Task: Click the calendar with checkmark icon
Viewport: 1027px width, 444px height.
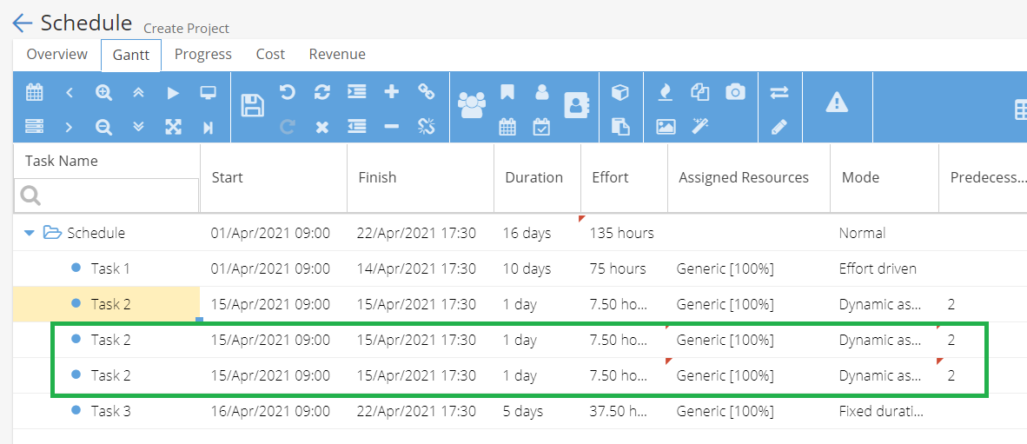Action: pos(541,126)
